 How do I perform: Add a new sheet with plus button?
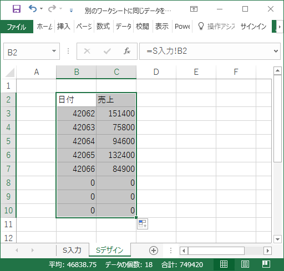tap(154, 250)
